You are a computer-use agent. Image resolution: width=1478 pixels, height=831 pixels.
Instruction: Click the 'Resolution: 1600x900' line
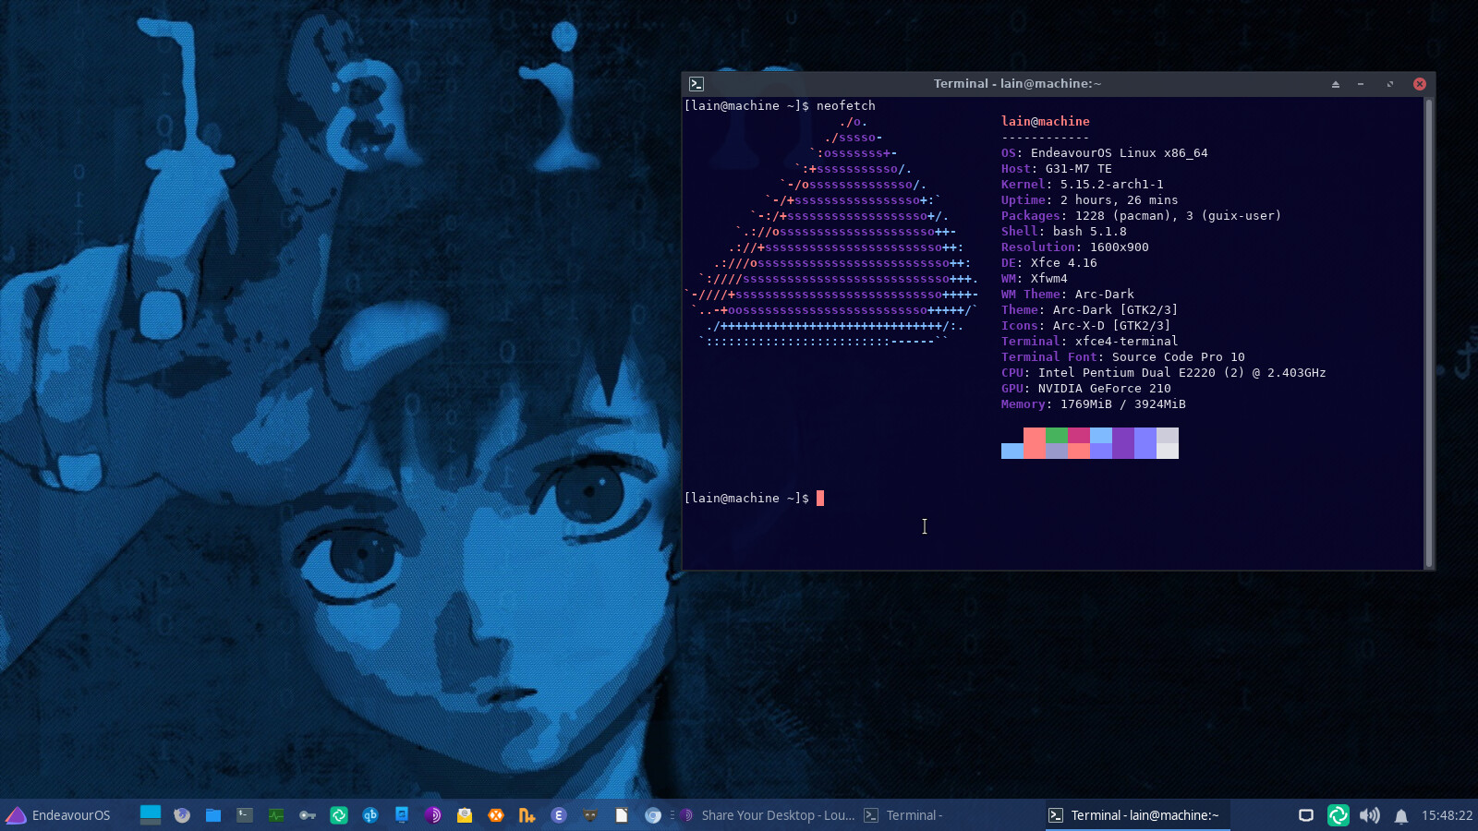1075,247
